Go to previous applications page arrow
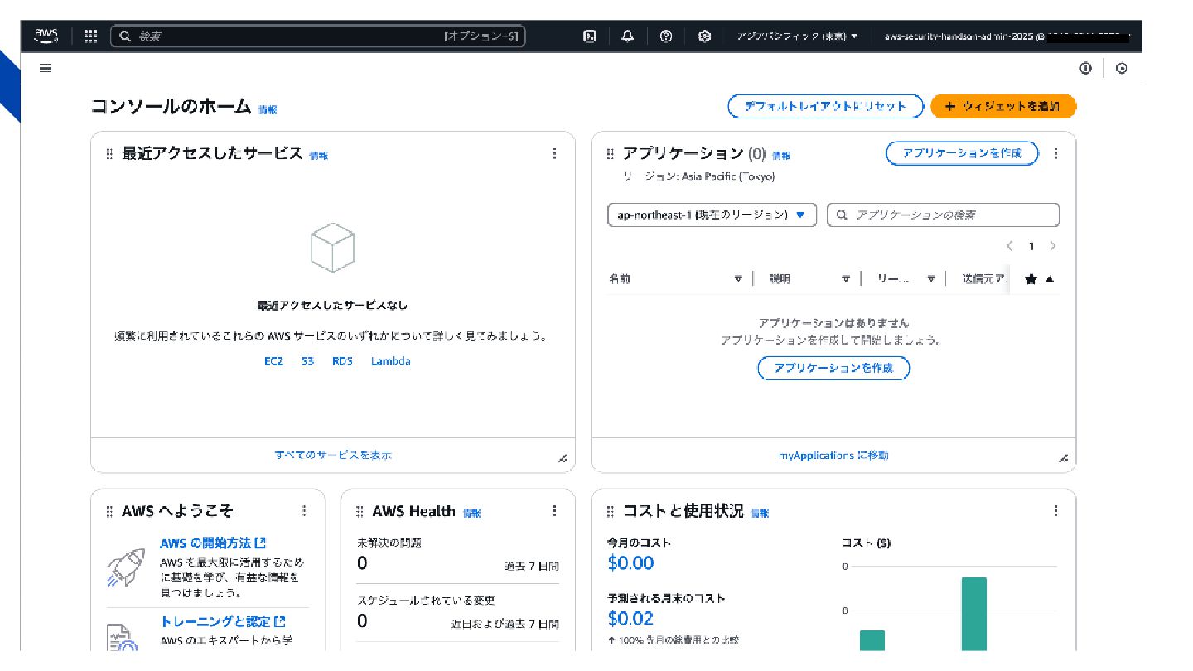The width and height of the screenshot is (1193, 671). [1010, 246]
